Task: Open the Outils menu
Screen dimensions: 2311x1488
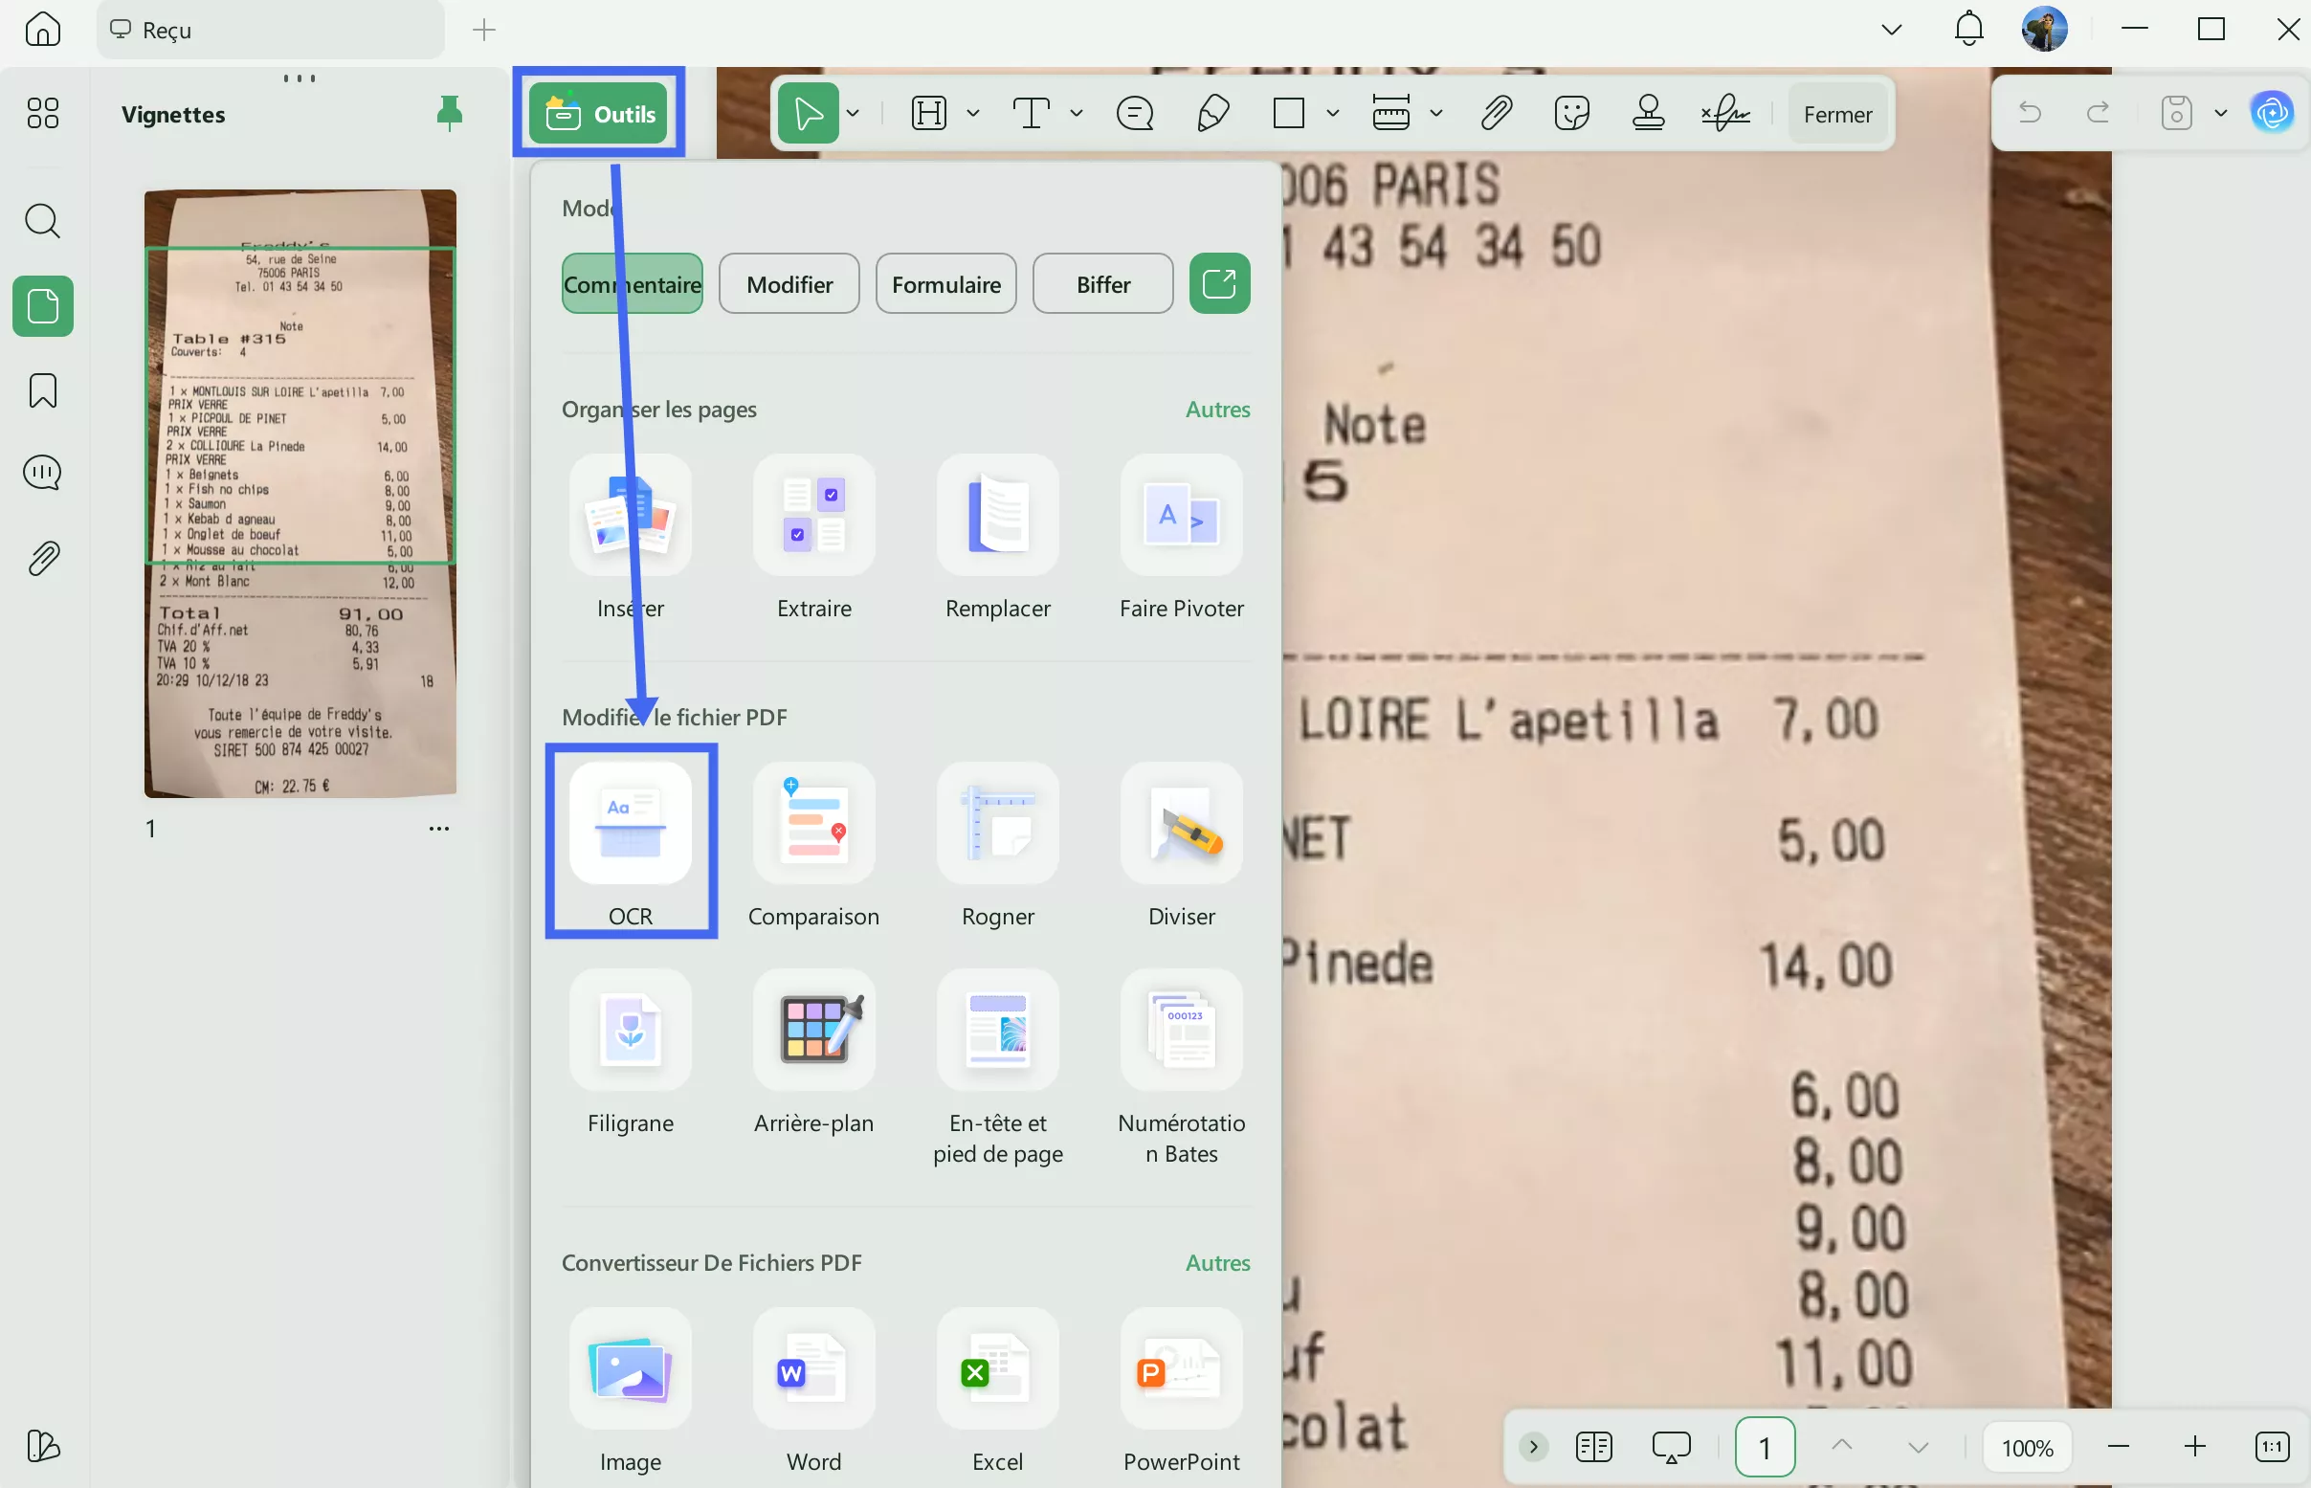Action: [599, 113]
